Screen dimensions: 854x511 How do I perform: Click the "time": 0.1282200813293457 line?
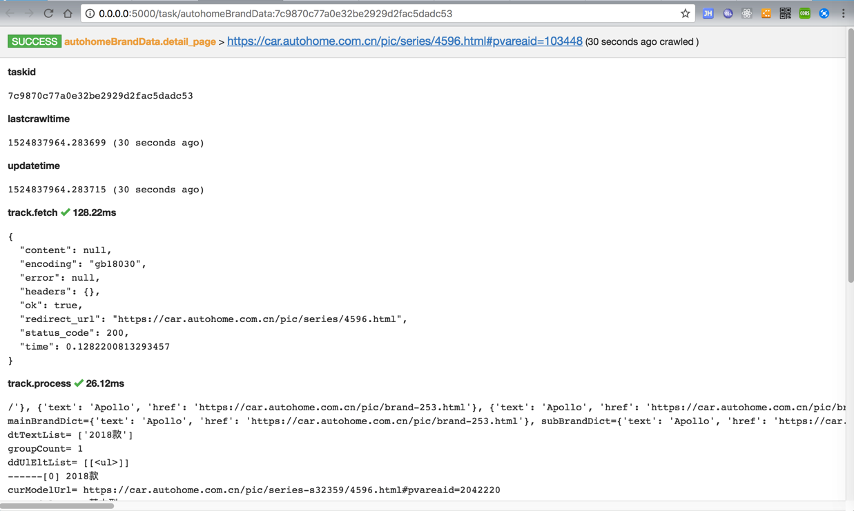(x=95, y=347)
